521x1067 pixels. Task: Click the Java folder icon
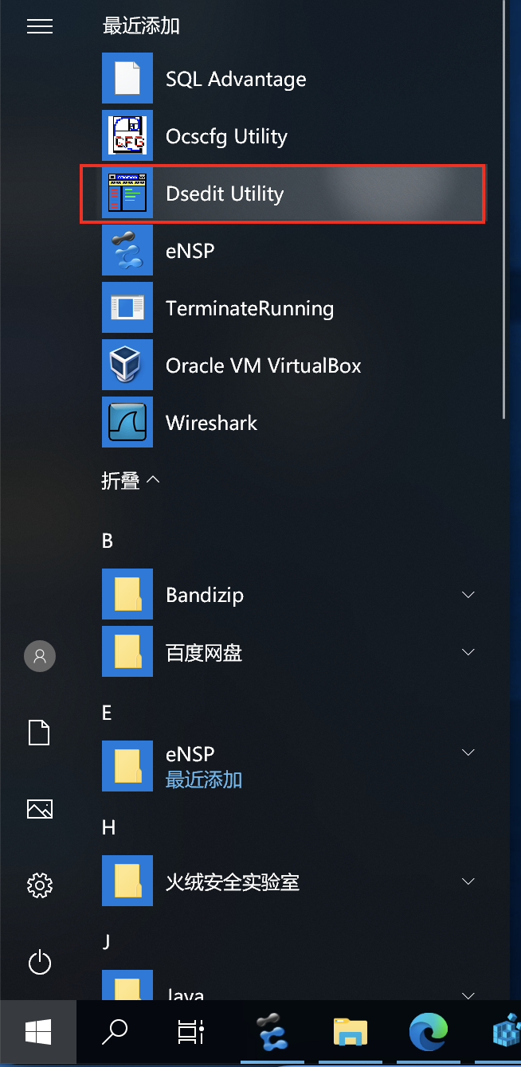pyautogui.click(x=127, y=984)
